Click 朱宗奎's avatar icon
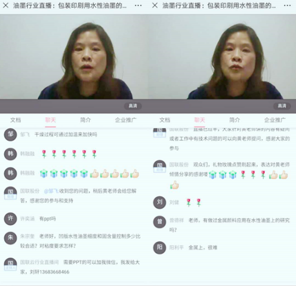 click(10, 238)
